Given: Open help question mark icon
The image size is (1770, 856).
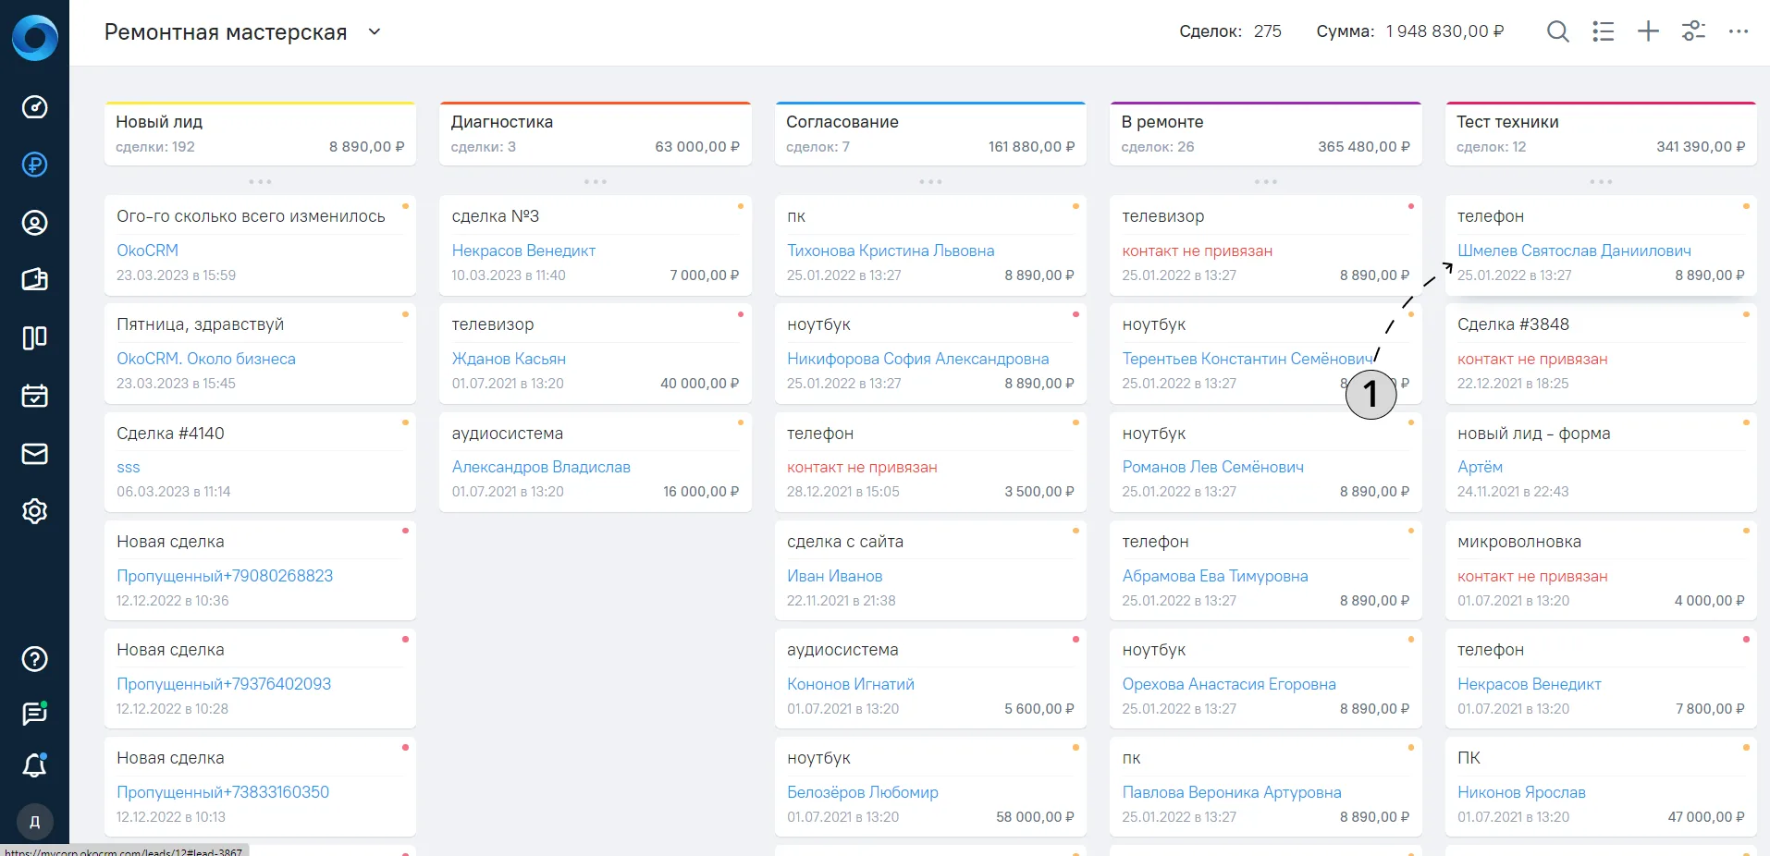Looking at the screenshot, I should [x=34, y=659].
